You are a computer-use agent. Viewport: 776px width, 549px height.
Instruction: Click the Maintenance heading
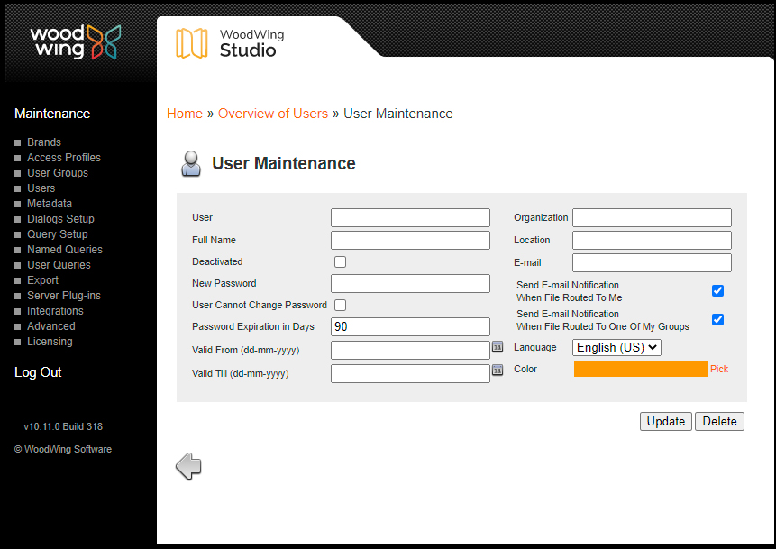tap(52, 114)
